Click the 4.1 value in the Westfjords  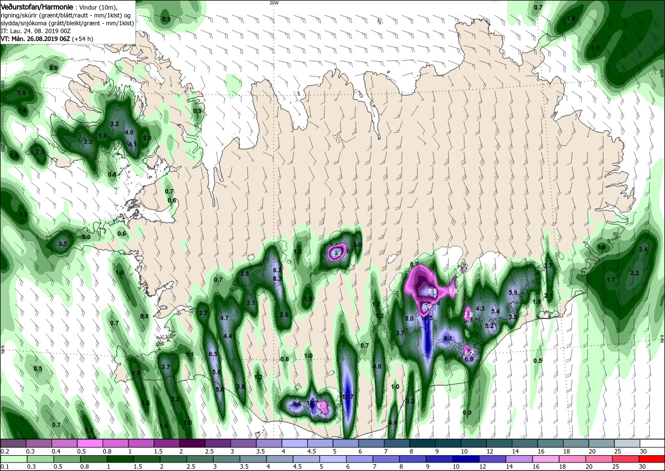pyautogui.click(x=132, y=144)
